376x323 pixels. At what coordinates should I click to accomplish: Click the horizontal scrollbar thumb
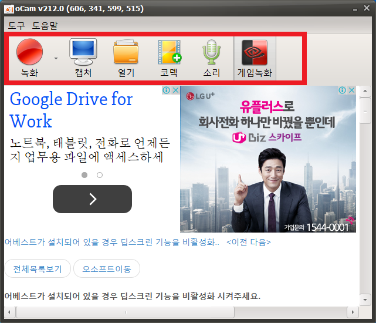click(125, 312)
